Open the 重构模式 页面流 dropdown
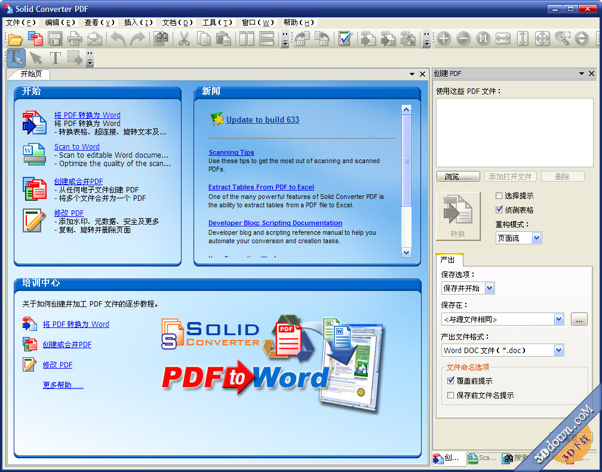 pos(536,238)
